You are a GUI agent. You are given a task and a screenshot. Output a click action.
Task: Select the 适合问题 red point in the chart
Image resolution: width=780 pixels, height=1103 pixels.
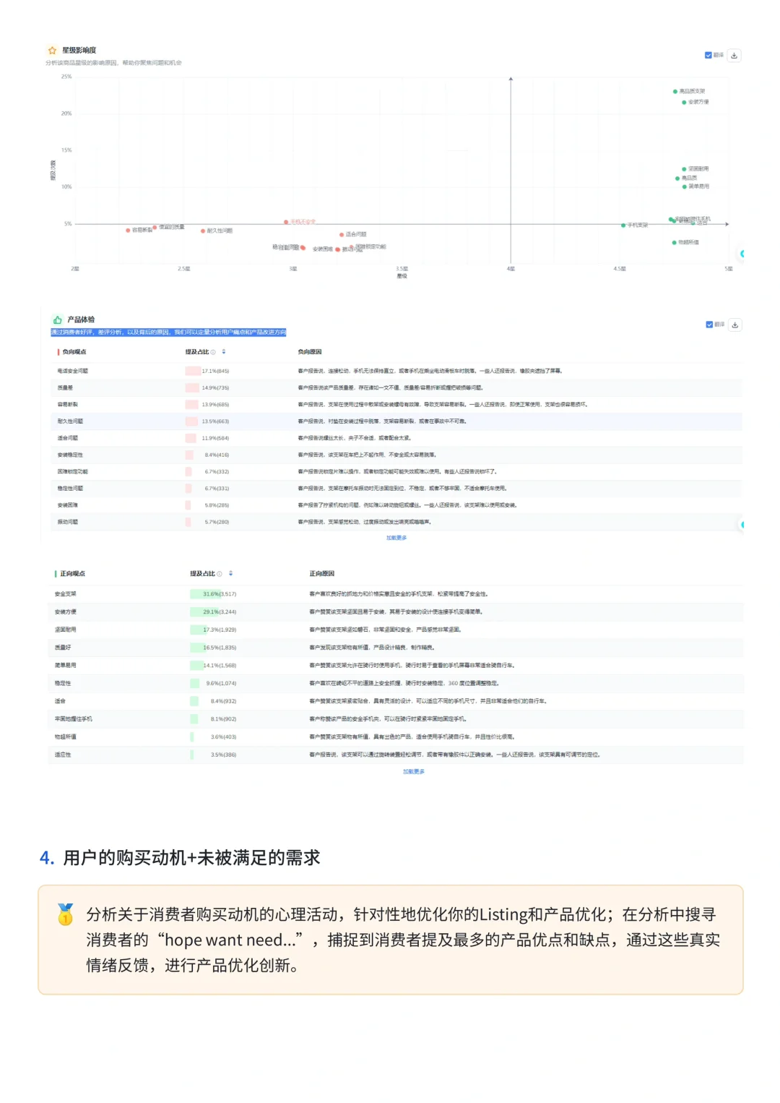coord(342,235)
